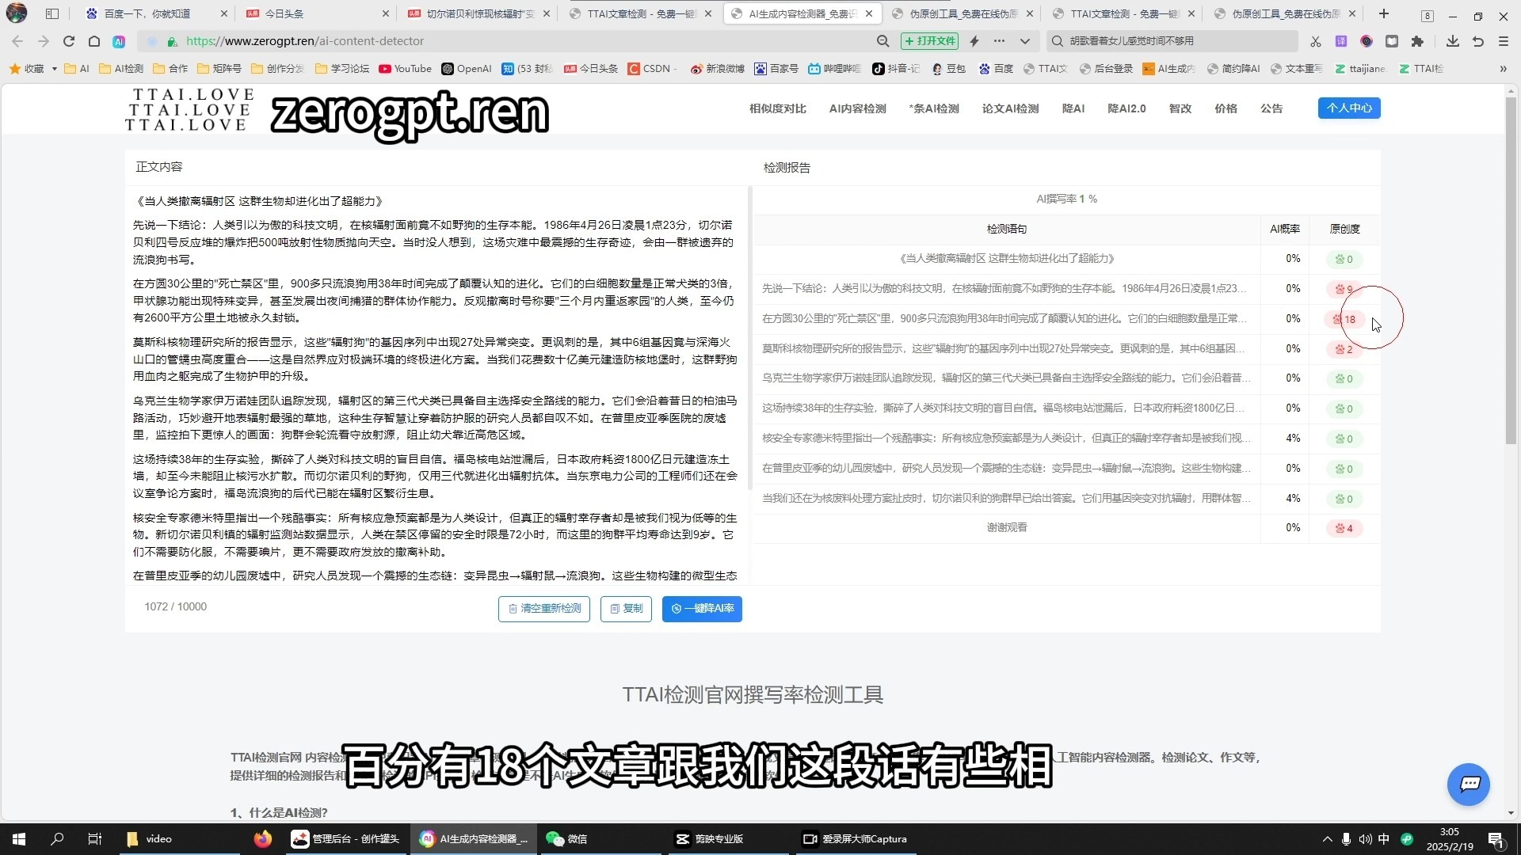The width and height of the screenshot is (1521, 855).
Task: Expand the address bar chevron dropdown
Action: 1024,41
